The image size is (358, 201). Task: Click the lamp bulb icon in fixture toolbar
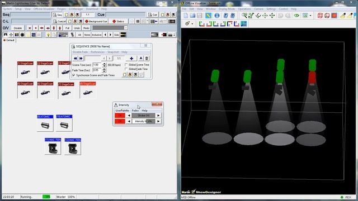click(48, 35)
